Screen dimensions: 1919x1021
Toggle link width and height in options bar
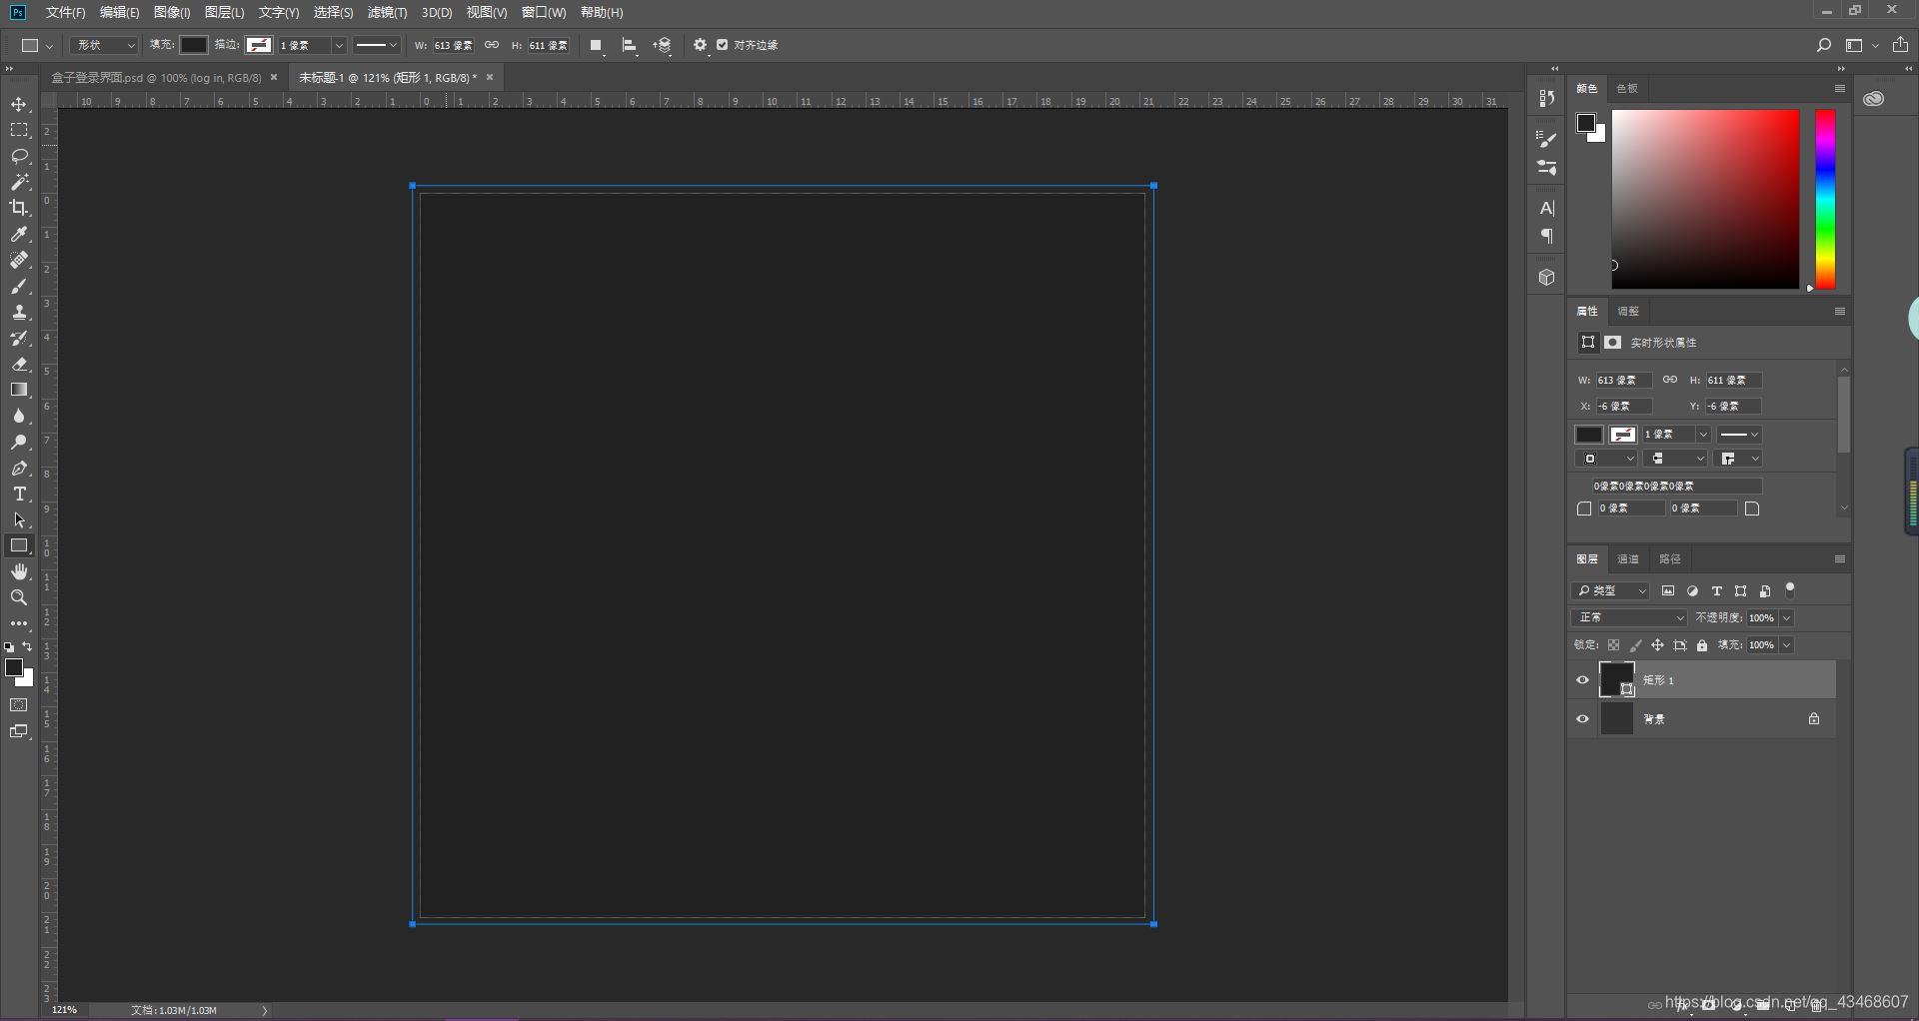click(x=492, y=45)
